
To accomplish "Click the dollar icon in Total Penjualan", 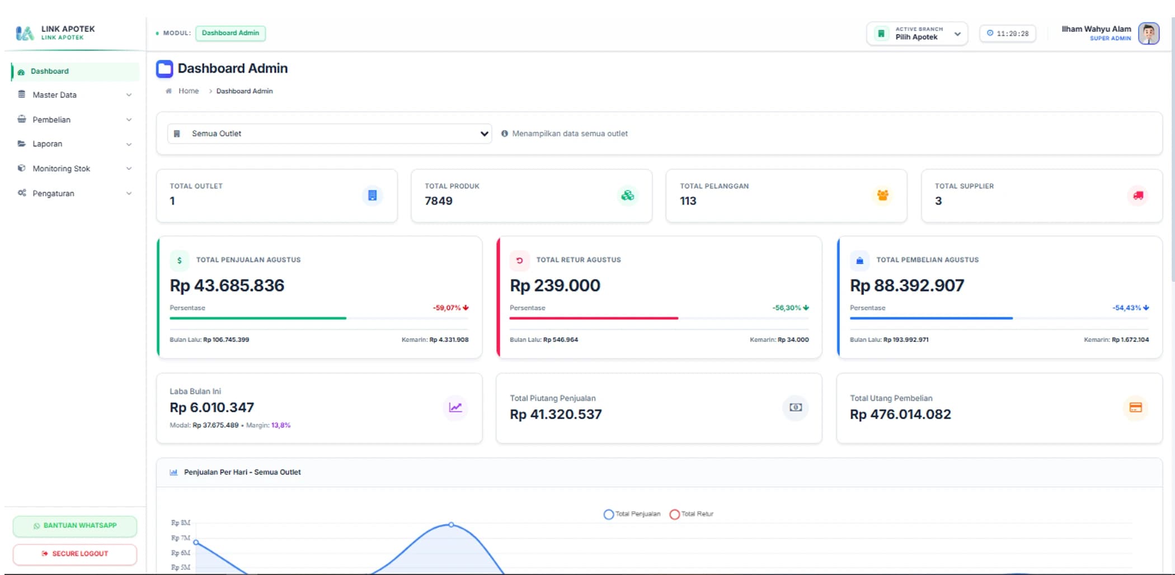I will [x=179, y=260].
